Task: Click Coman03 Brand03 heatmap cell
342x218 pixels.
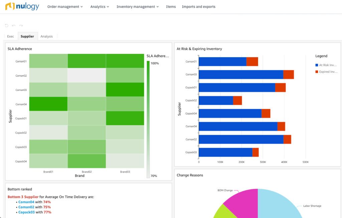Action: [125, 90]
